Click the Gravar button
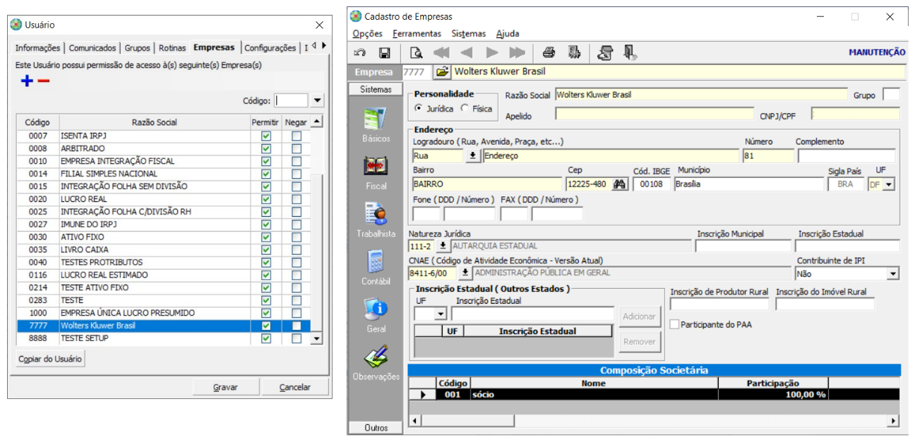 click(x=226, y=387)
